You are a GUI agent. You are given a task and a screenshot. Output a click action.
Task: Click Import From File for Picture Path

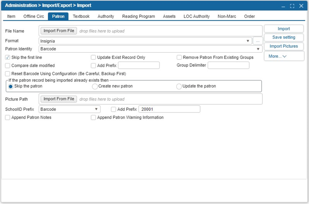[59, 99]
